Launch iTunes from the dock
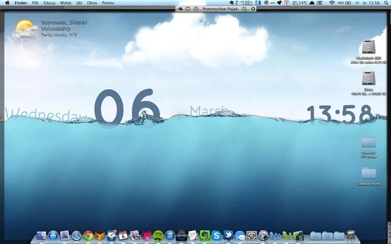391x244 pixels. click(170, 236)
